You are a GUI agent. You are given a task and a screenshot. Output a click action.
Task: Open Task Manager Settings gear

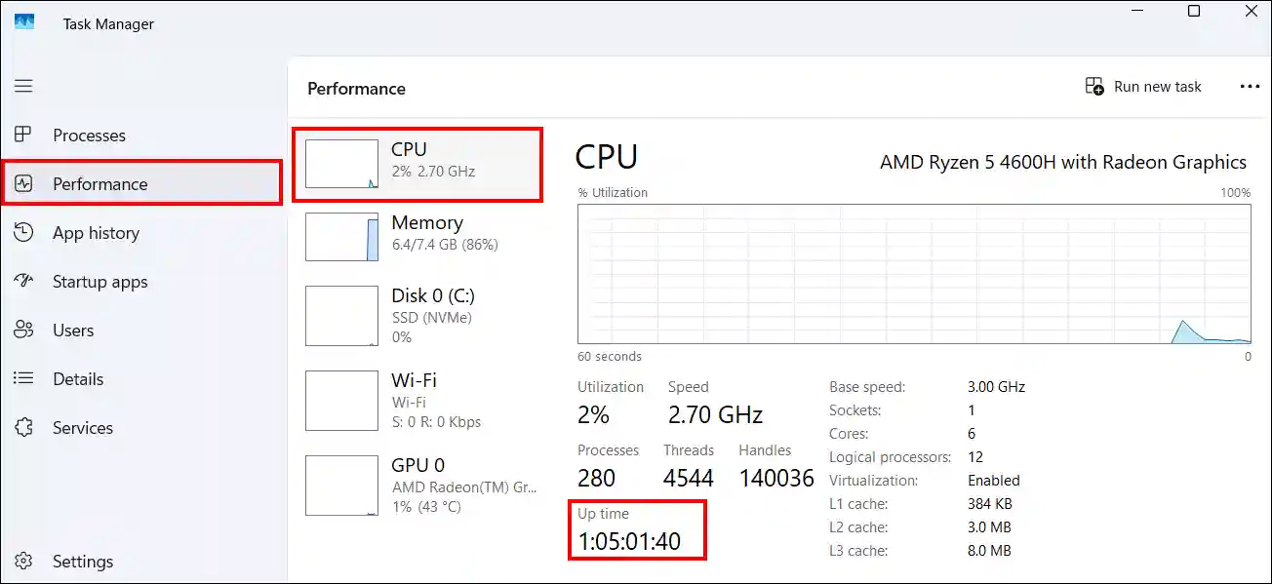point(23,561)
